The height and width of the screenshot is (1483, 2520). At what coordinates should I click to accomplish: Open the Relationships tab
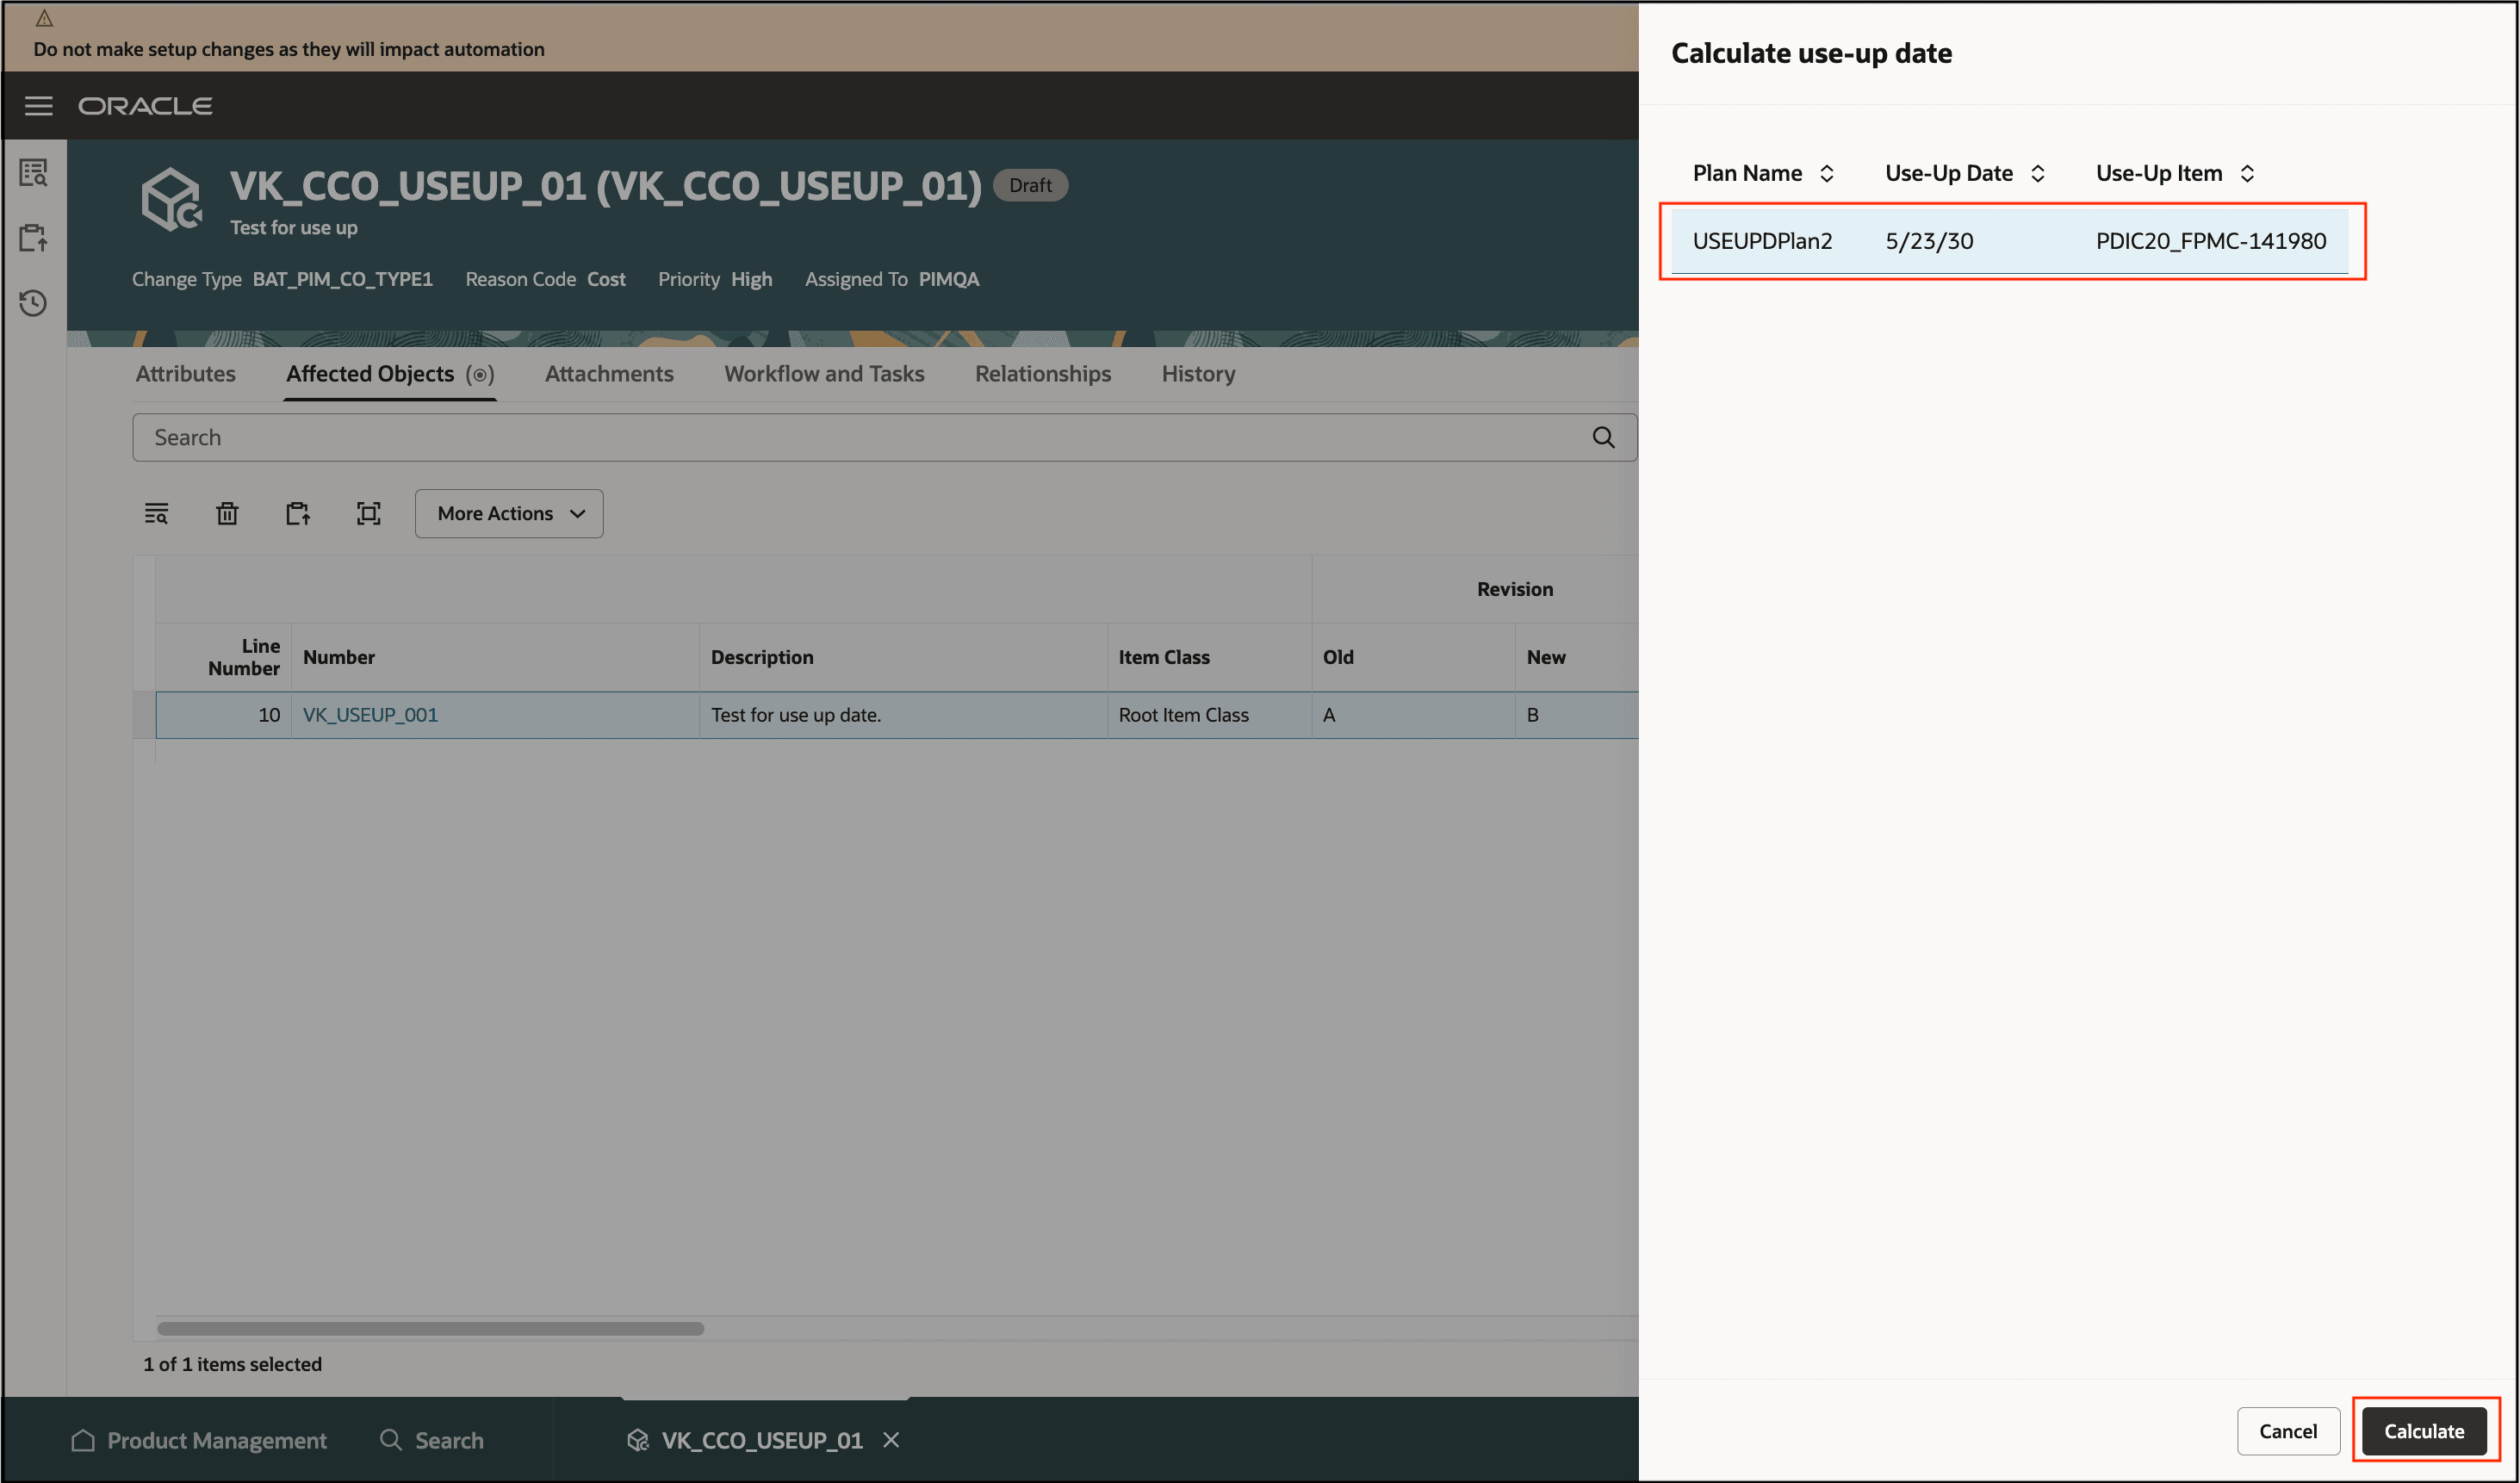1042,373
